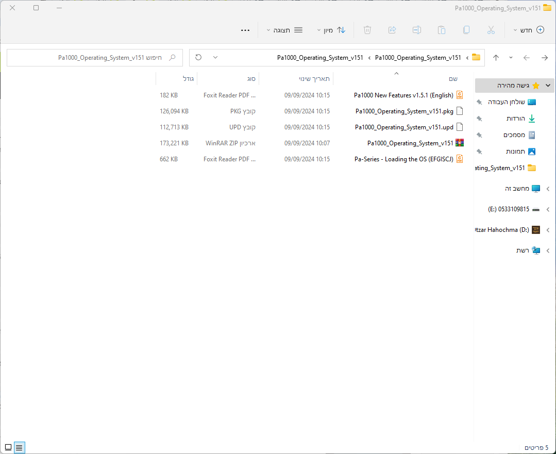Click the size cell 126,094 KB
556x454 pixels.
pyautogui.click(x=174, y=111)
